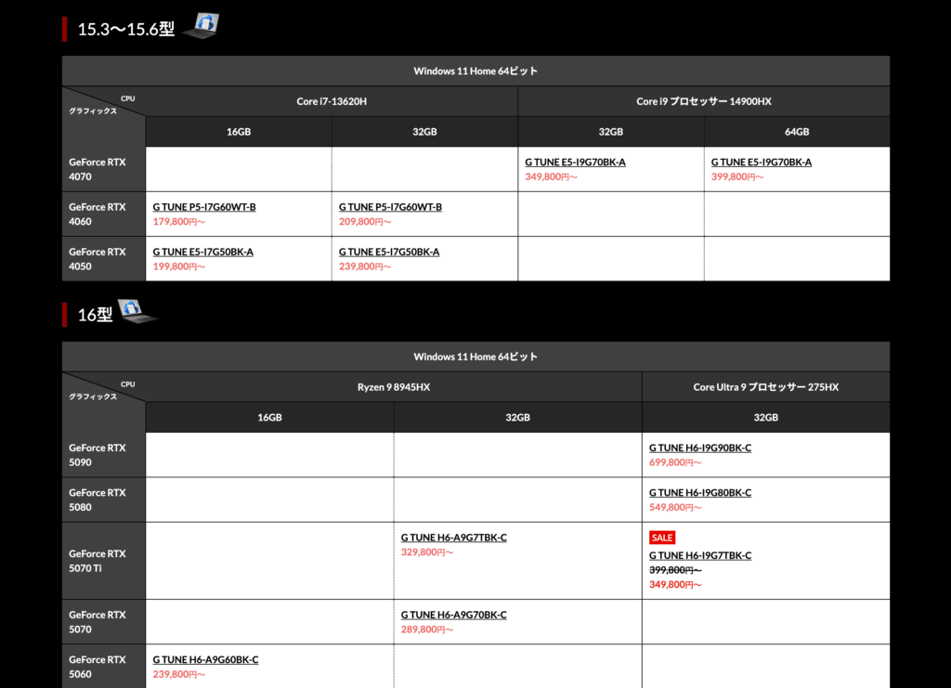
Task: Click the 699,800円〜 price
Action: click(x=675, y=462)
